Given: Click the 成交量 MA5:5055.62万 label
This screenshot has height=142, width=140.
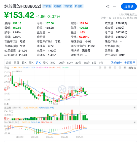Looking at the screenshot, I should [x=31, y=108].
